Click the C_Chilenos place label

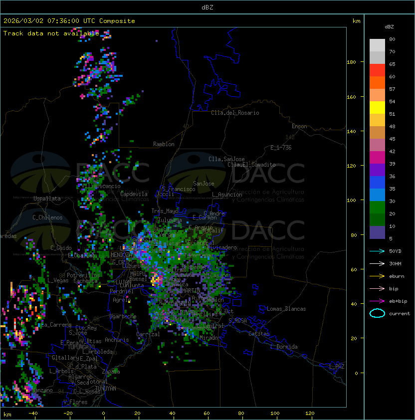(47, 217)
